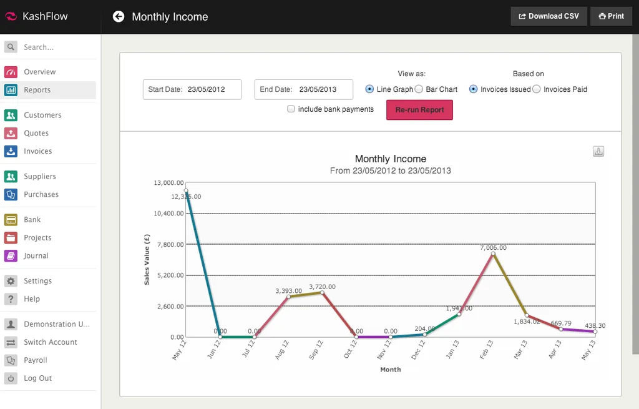Choose Invoices Paid radio button
The width and height of the screenshot is (639, 409).
click(x=536, y=89)
